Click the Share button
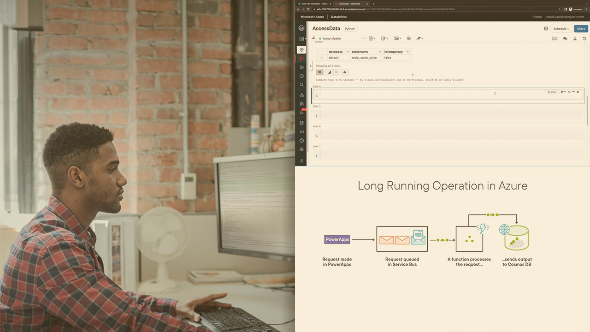The width and height of the screenshot is (590, 332). click(x=581, y=29)
